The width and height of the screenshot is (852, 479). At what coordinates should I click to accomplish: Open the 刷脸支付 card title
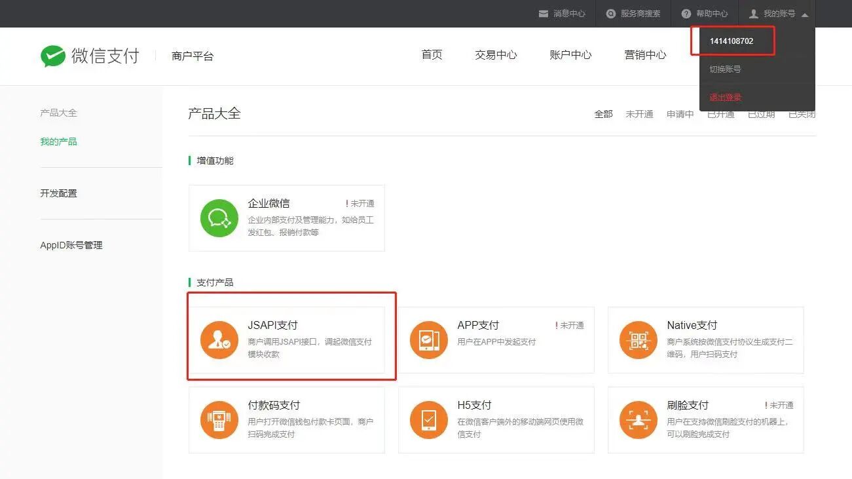click(x=688, y=405)
